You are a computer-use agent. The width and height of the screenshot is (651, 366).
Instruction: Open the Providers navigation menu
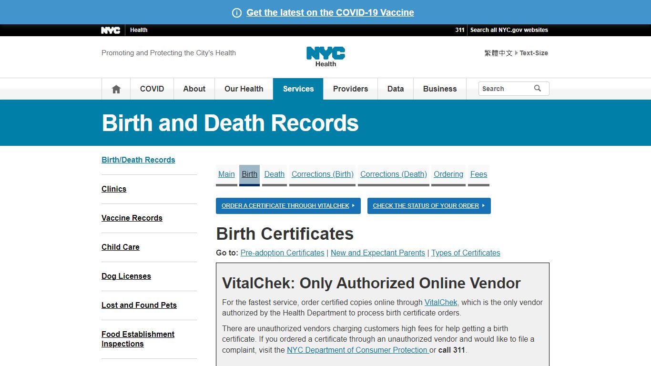pos(350,89)
